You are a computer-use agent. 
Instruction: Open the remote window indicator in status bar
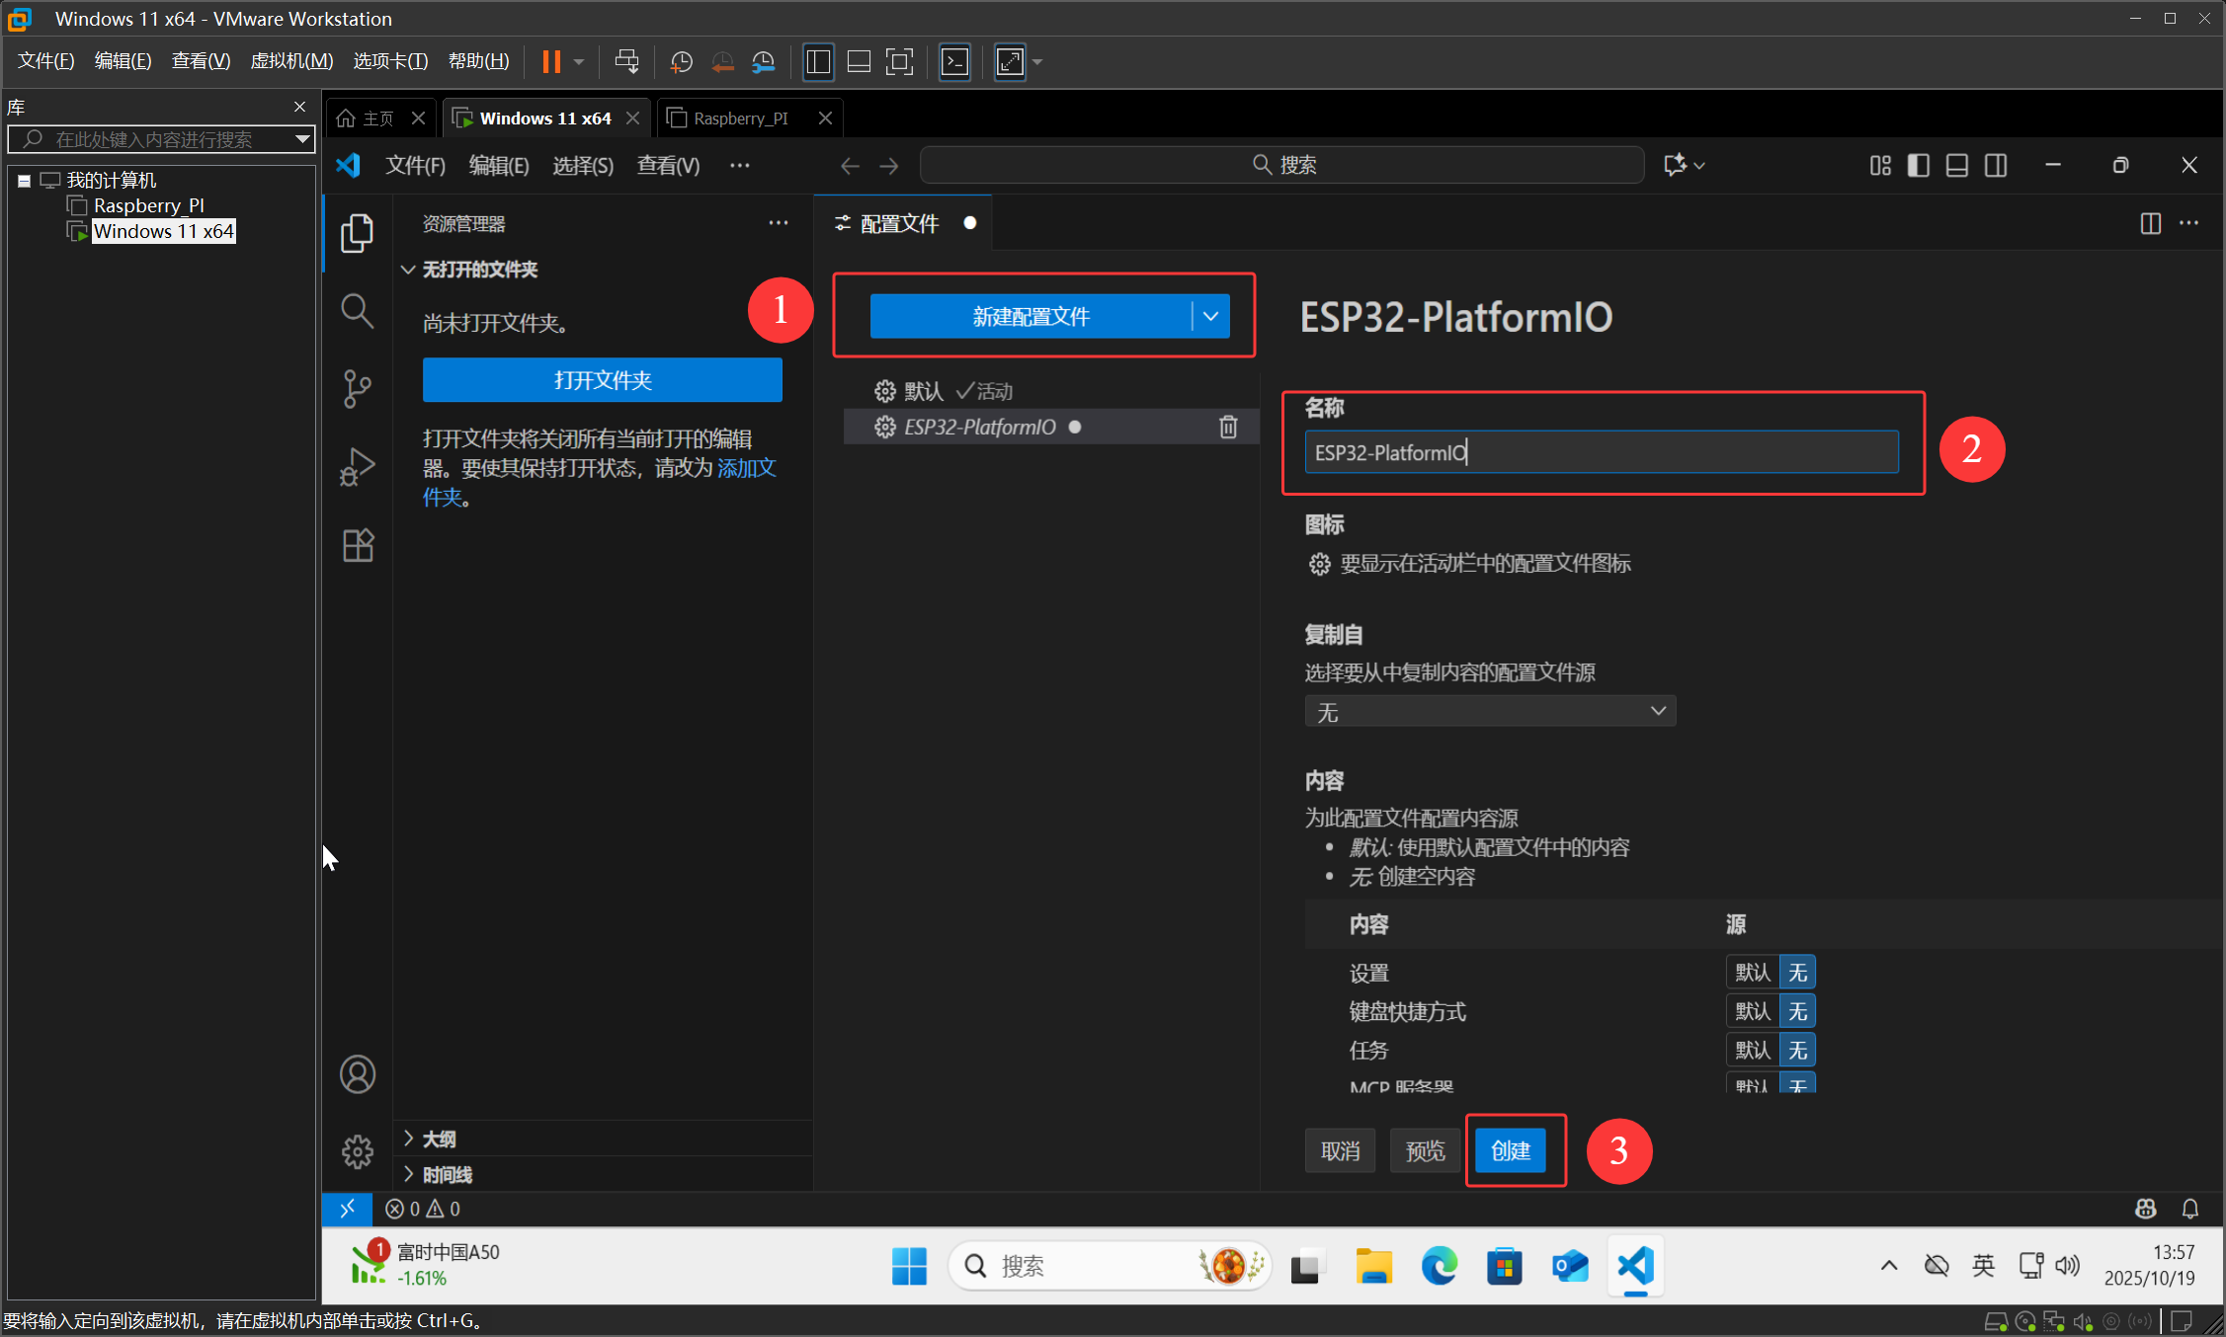tap(347, 1209)
